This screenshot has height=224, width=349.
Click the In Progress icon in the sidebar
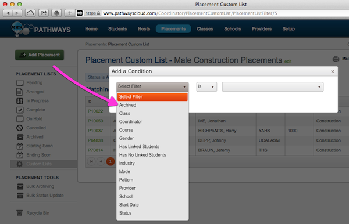[20, 101]
